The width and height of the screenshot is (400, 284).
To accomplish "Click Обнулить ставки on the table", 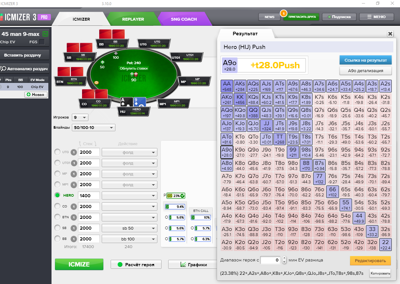I will coord(134,68).
